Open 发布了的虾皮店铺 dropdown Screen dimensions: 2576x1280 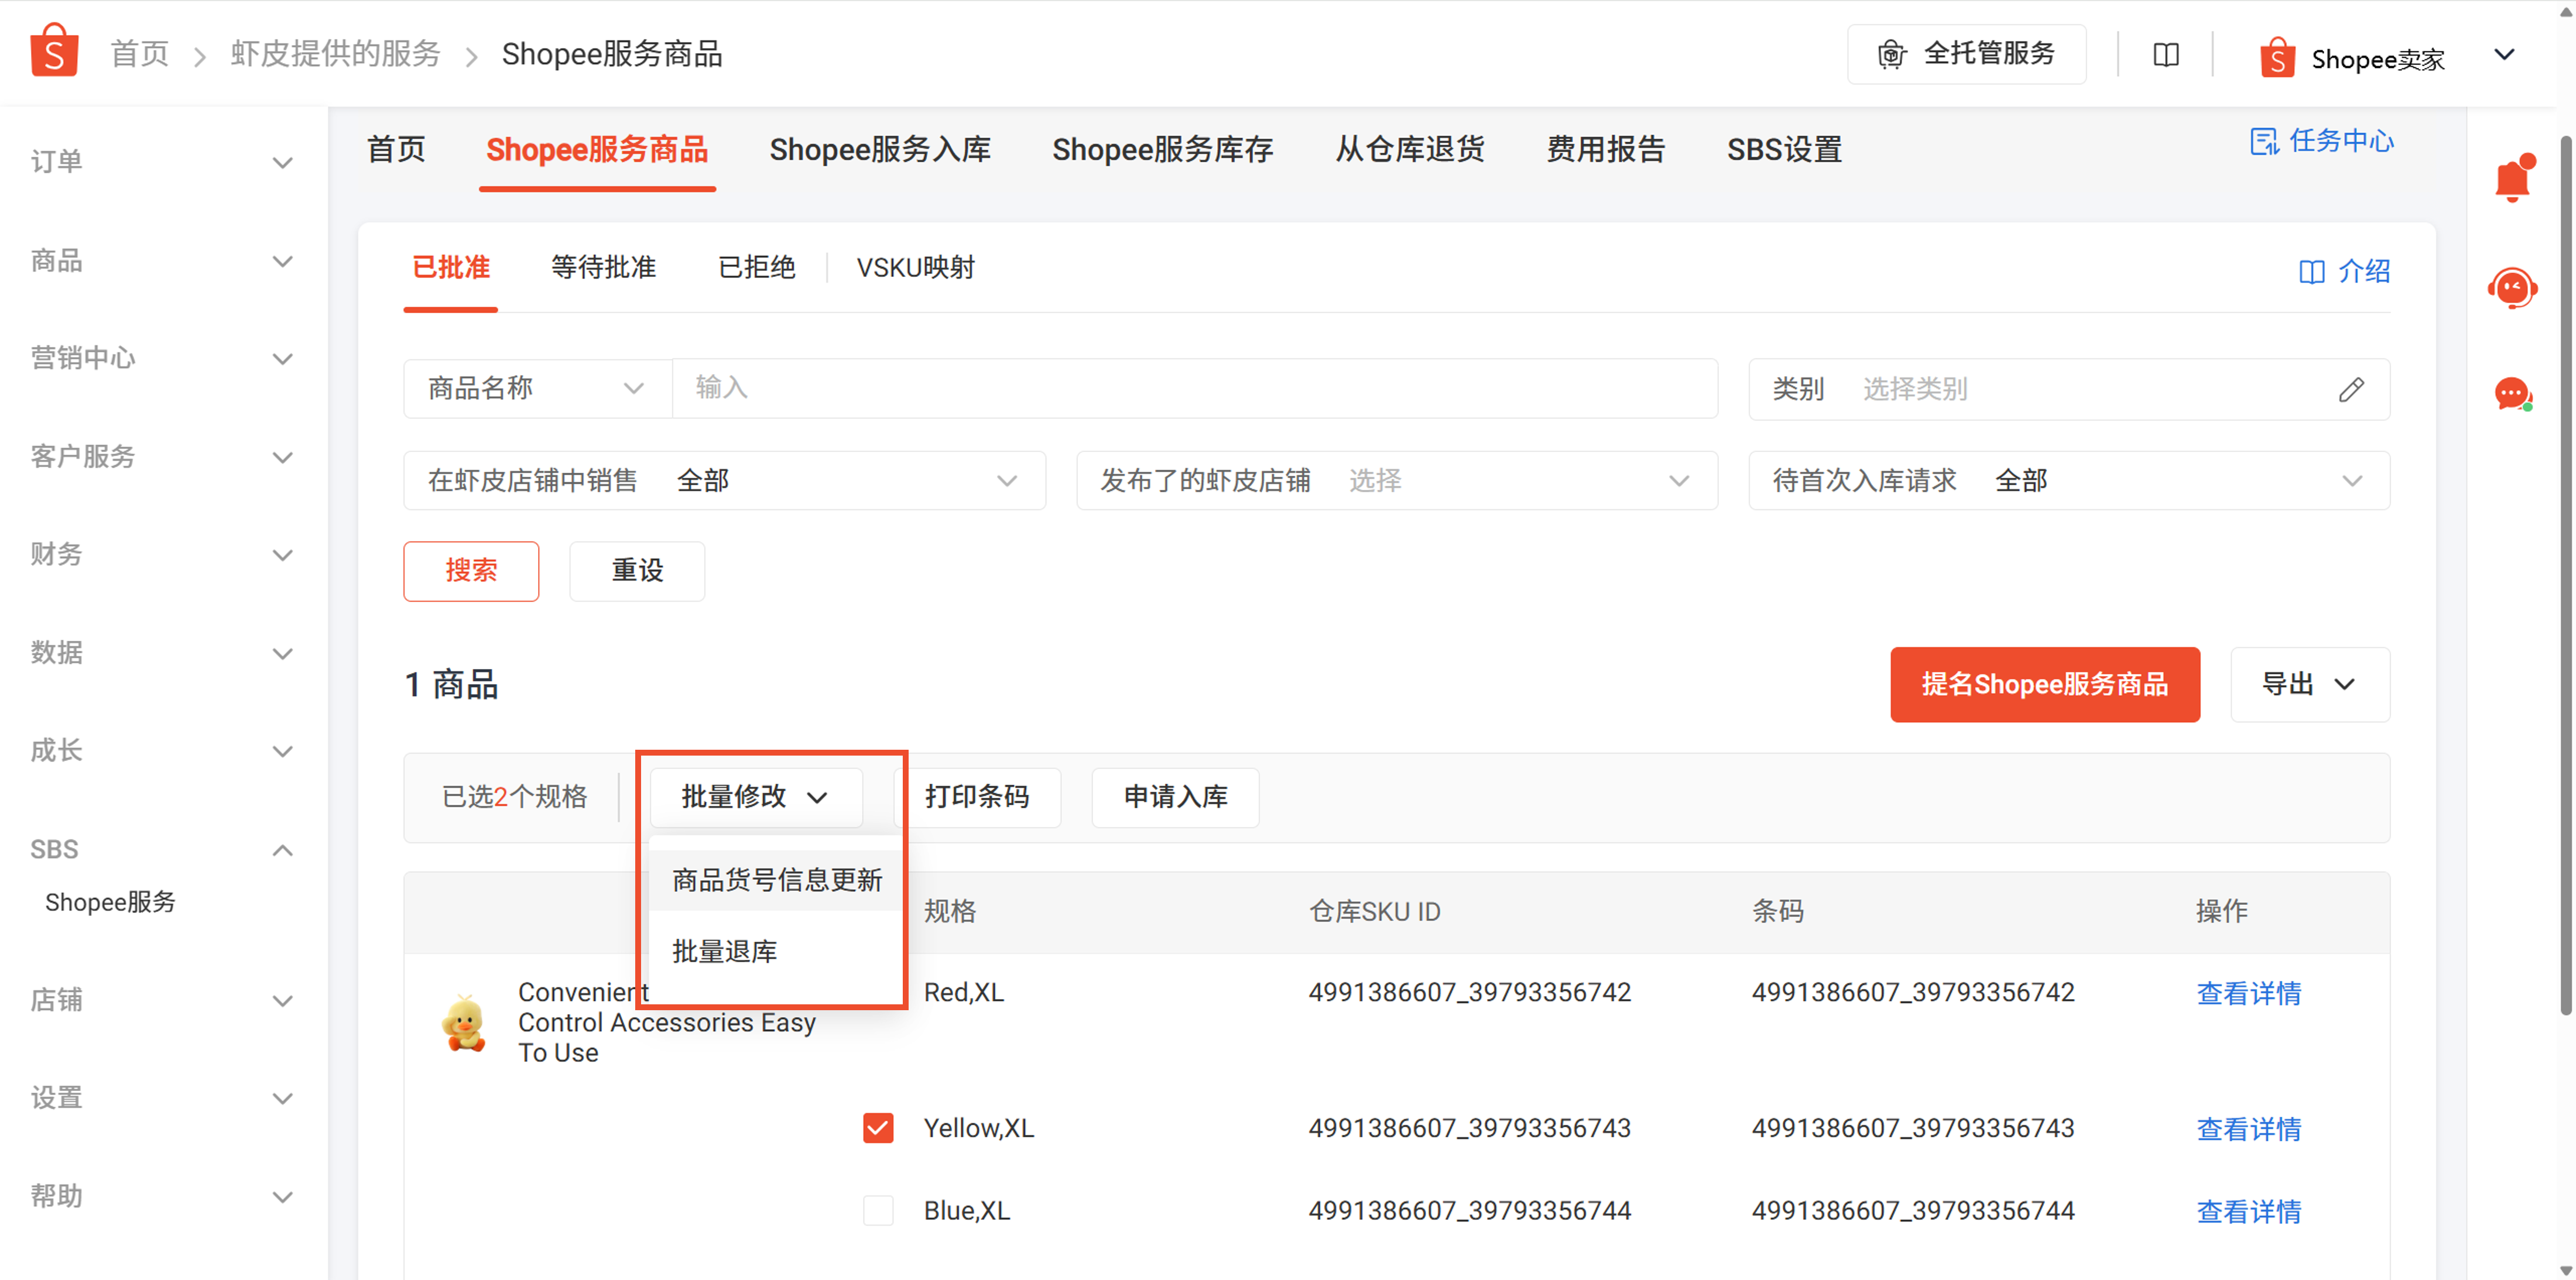click(1397, 481)
